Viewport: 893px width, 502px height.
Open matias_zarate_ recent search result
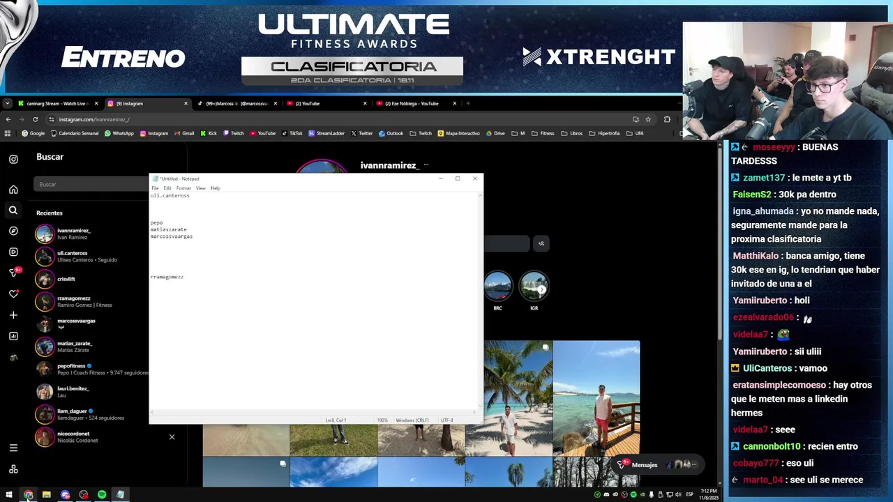92,347
